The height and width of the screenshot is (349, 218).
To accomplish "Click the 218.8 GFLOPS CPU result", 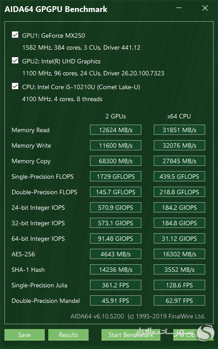I will (179, 192).
